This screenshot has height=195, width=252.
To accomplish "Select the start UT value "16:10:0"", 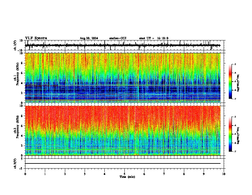I will [163, 38].
